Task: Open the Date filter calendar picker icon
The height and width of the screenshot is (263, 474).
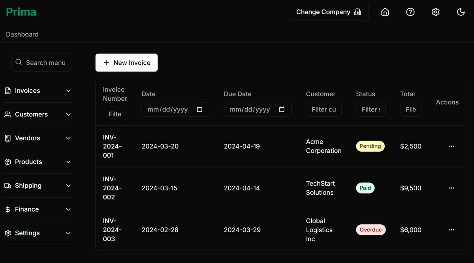Action: [199, 109]
